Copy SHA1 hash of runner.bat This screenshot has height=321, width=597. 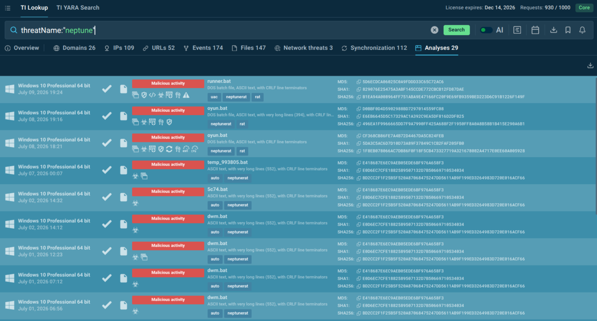[359, 89]
